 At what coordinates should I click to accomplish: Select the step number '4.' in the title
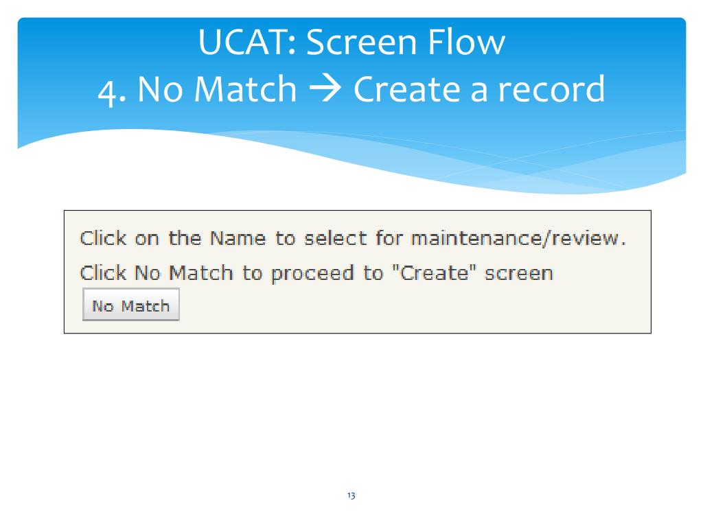[111, 91]
